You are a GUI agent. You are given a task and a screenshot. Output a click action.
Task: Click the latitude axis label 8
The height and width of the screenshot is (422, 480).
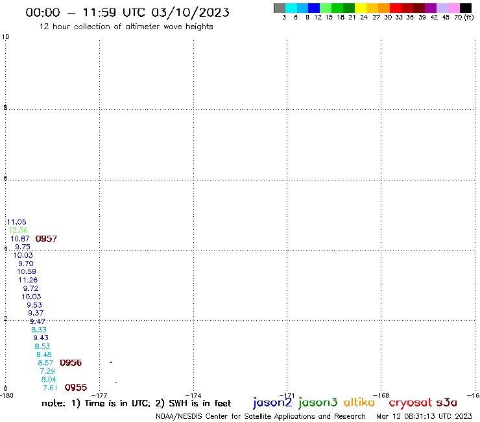tap(5, 107)
